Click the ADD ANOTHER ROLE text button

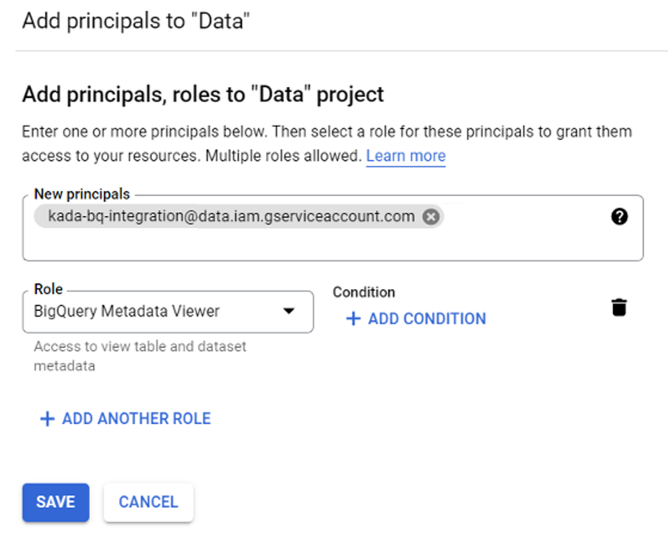pyautogui.click(x=136, y=419)
